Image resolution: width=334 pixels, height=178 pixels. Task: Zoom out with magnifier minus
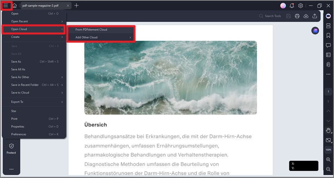(328, 169)
